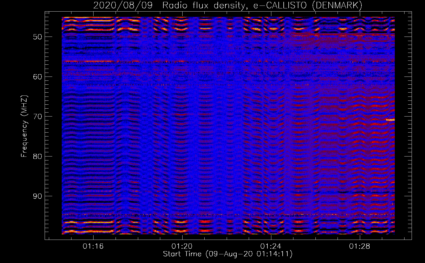
Task: Click the 01:24 time tick label
Action: pyautogui.click(x=271, y=246)
